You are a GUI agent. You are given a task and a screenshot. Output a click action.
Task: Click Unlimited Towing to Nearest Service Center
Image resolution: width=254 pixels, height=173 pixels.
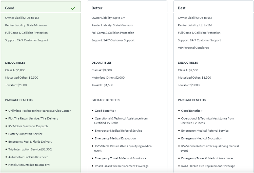click(40, 111)
